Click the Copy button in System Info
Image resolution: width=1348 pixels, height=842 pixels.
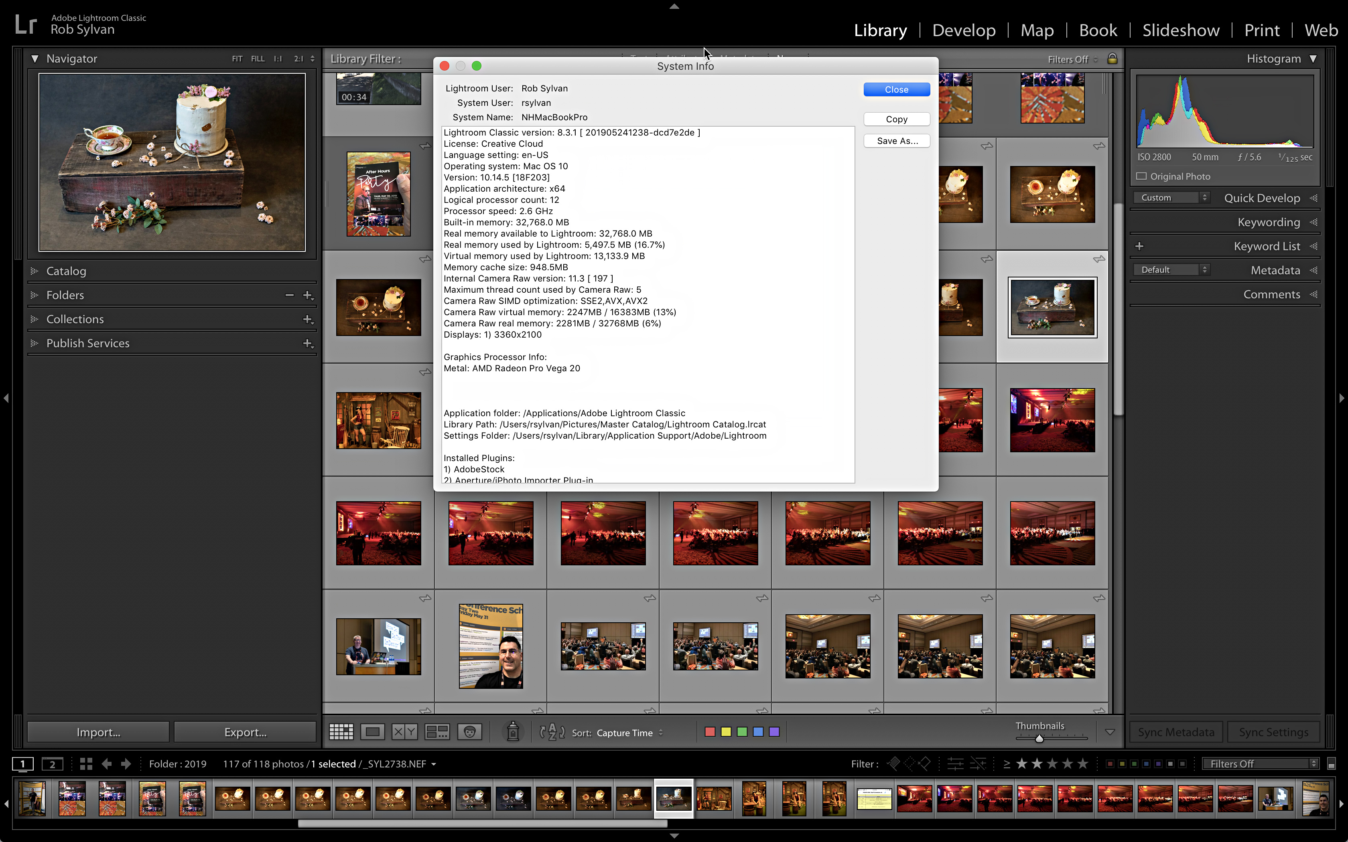coord(896,119)
